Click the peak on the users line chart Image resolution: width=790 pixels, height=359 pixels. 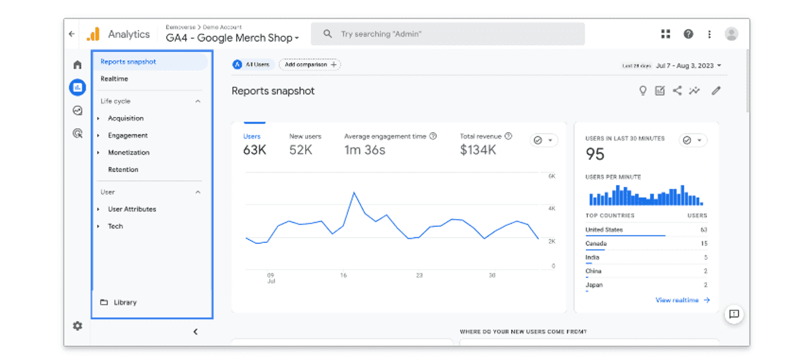(354, 192)
